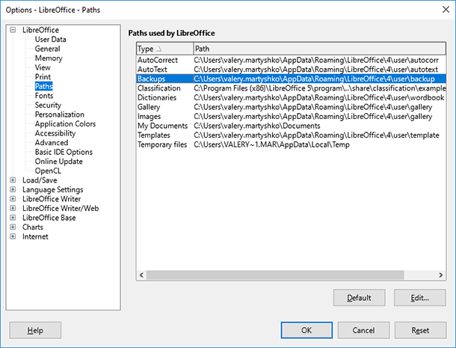Select the Images path row
Image resolution: width=456 pixels, height=348 pixels.
[291, 116]
